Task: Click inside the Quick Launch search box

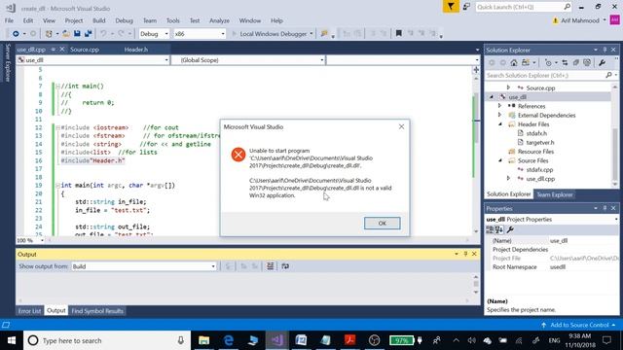Action: pos(523,7)
